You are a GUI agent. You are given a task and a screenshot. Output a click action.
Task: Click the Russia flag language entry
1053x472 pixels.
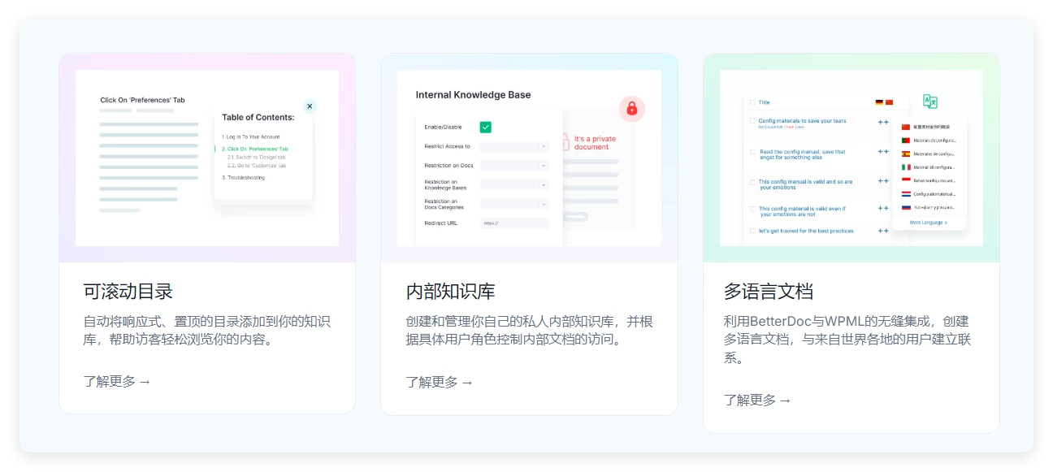[906, 207]
